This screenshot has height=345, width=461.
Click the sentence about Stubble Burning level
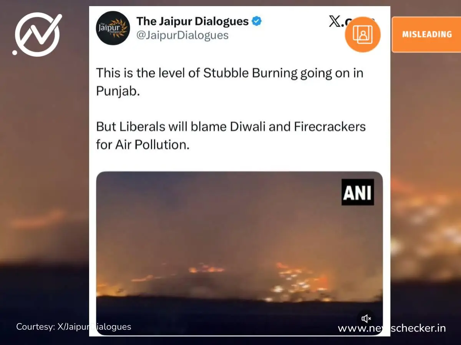[230, 73]
